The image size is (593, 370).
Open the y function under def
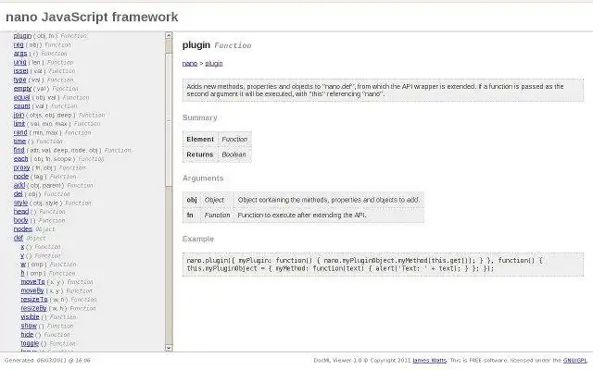22,255
